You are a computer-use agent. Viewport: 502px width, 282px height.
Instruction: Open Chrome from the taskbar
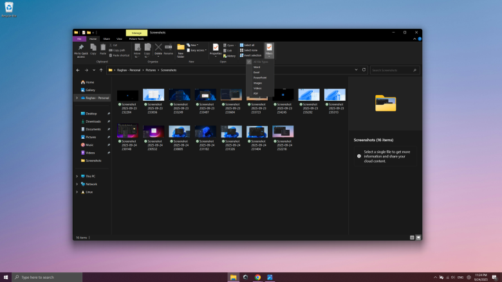[257, 277]
